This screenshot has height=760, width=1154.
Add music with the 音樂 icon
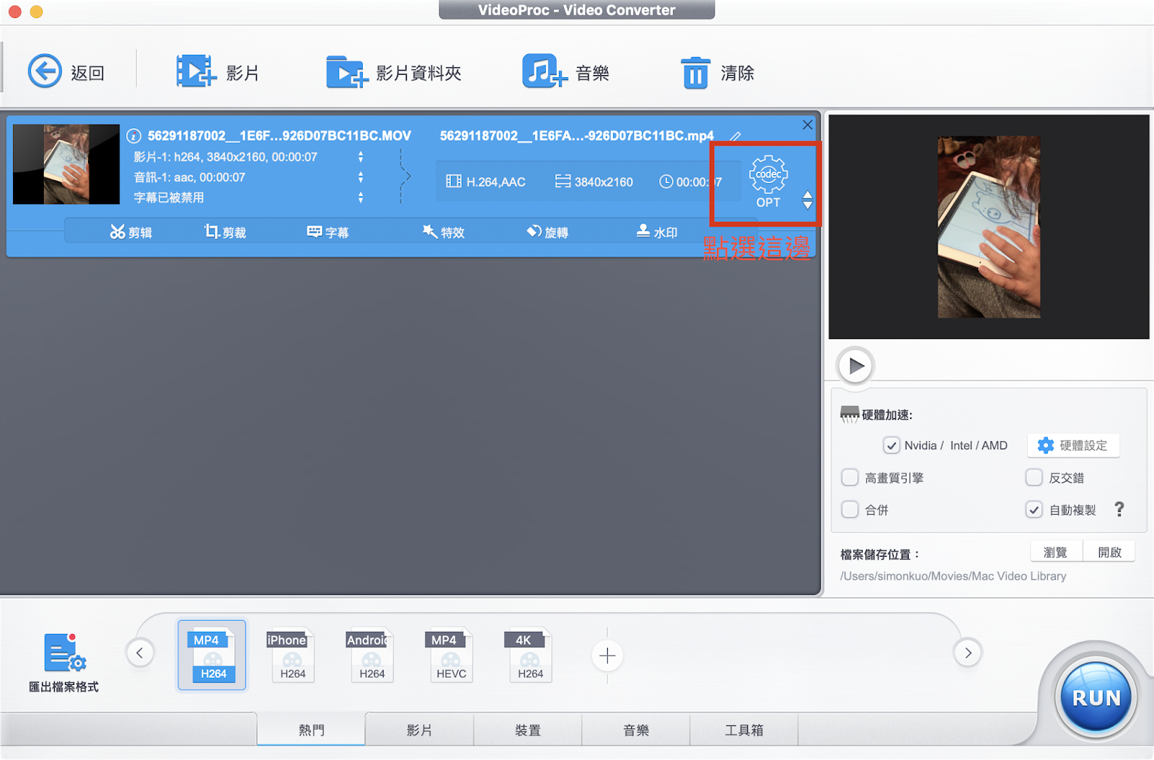tap(545, 71)
